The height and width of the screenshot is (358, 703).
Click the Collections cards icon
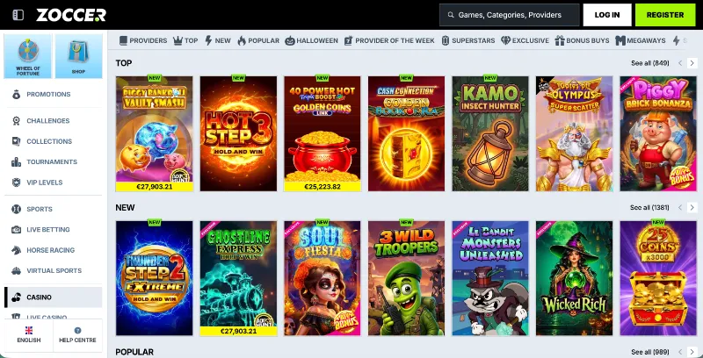pos(16,141)
